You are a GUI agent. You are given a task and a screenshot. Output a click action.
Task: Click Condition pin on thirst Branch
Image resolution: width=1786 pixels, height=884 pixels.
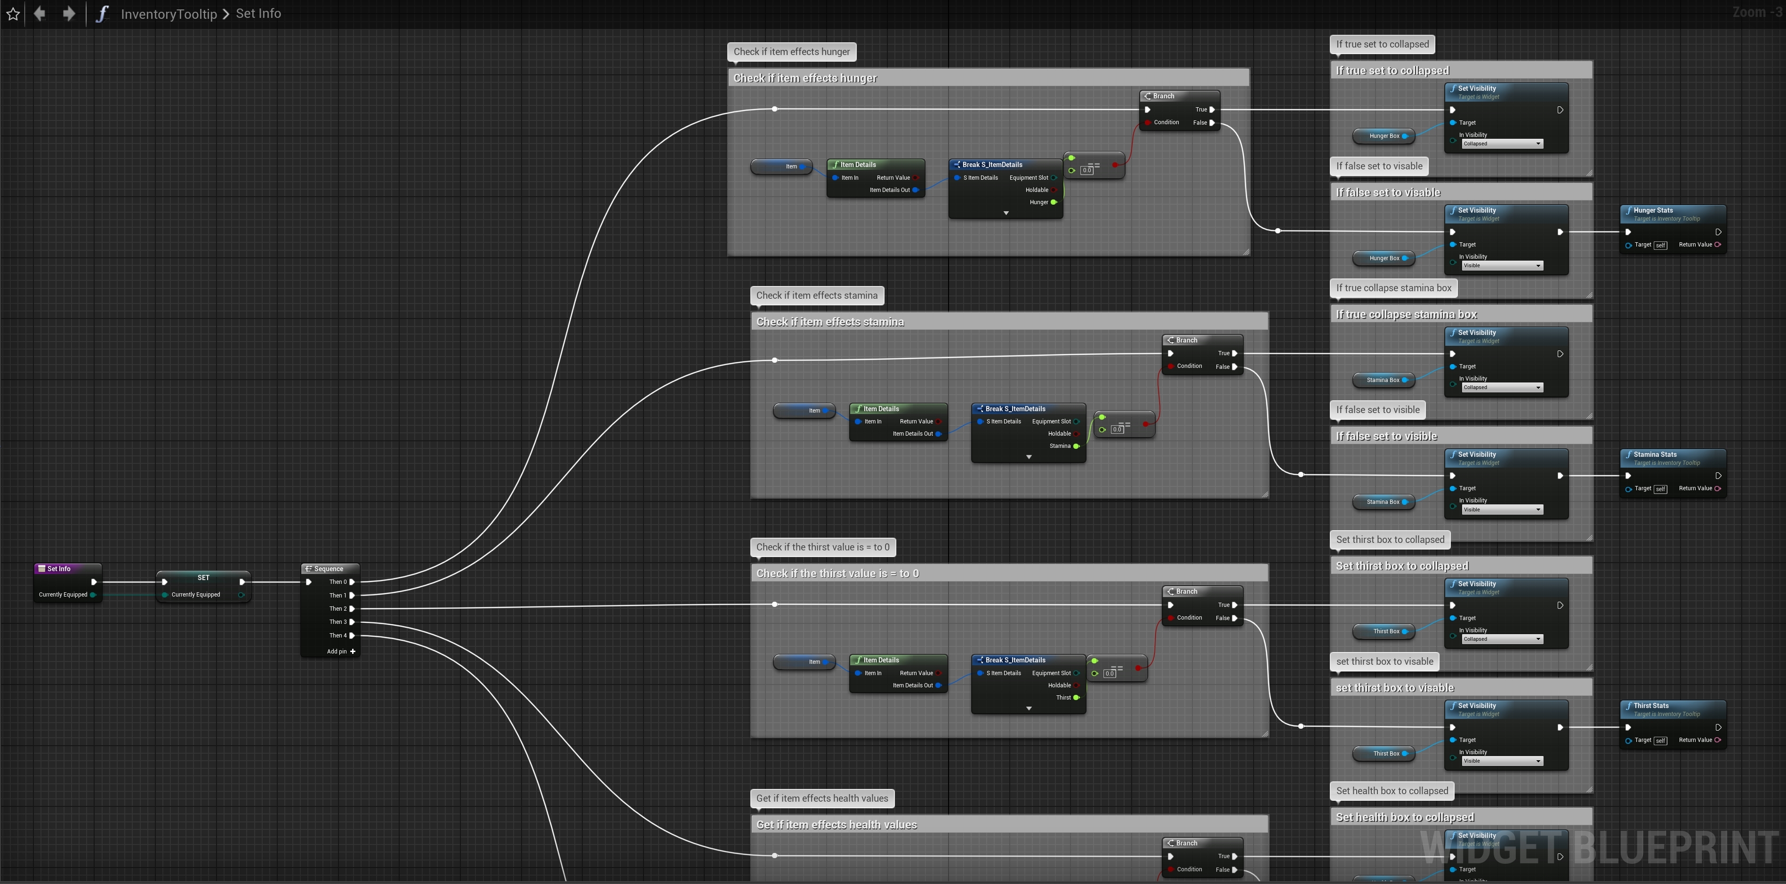click(1170, 618)
